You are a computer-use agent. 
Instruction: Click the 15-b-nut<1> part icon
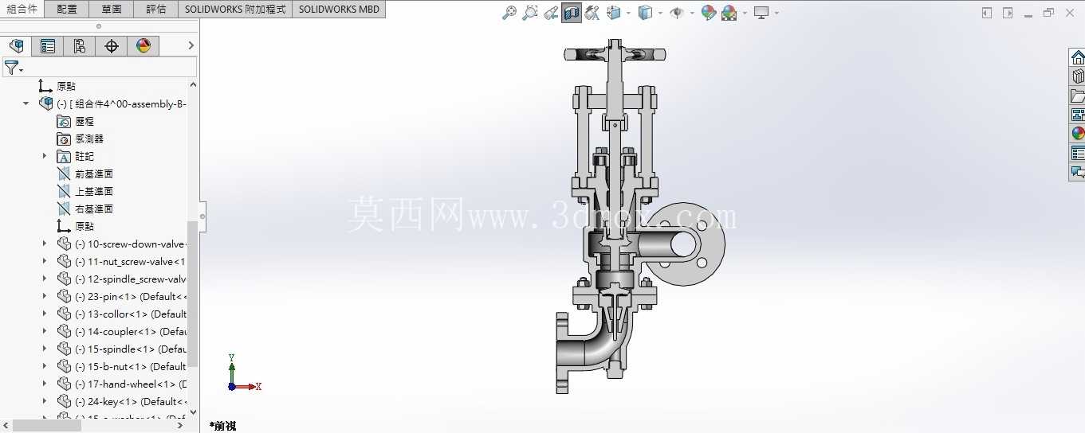[x=65, y=366]
